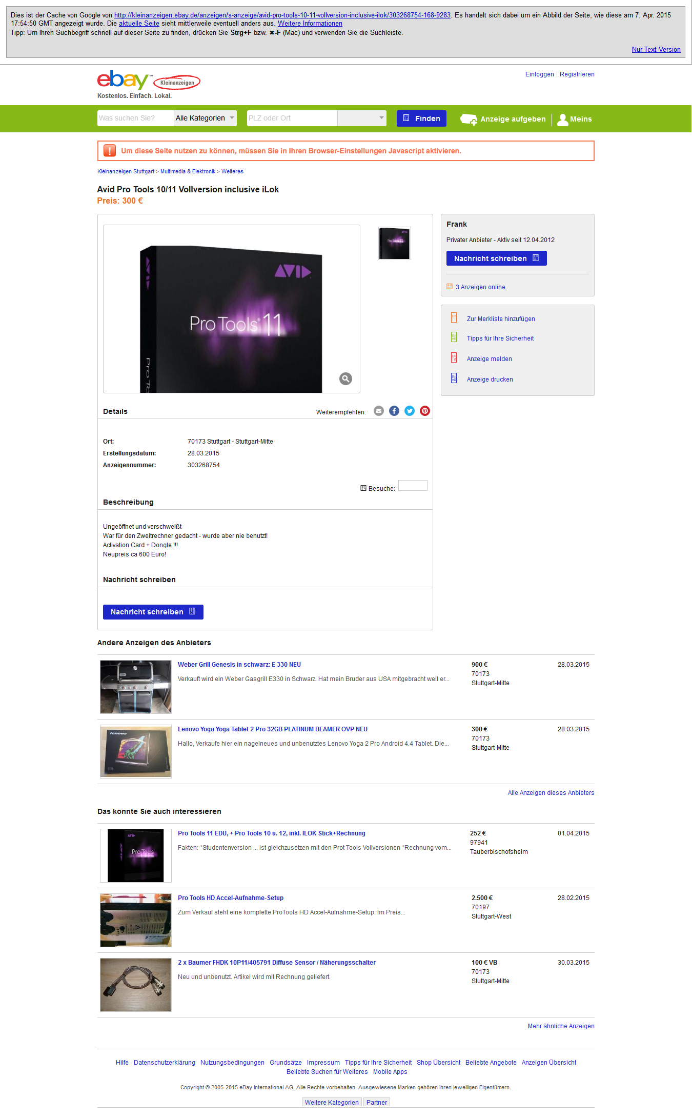Screen dimensions: 692x1118
Task: Click Anzeige melden link
Action: (490, 359)
